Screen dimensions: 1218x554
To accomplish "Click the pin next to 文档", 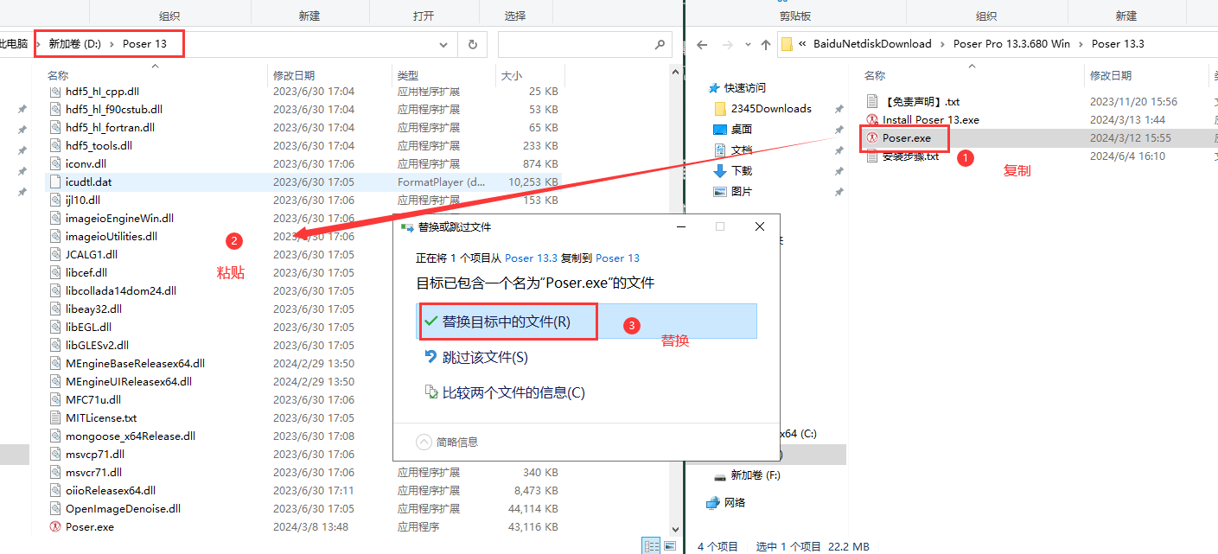I will [839, 150].
